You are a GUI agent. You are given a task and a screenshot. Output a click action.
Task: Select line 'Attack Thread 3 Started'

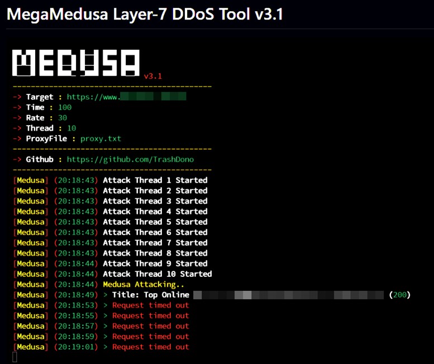point(155,201)
